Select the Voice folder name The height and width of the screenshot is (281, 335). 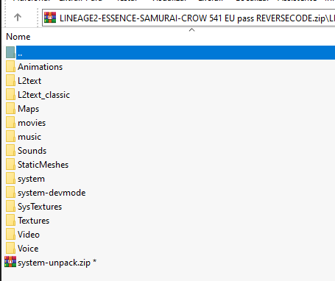[28, 249]
